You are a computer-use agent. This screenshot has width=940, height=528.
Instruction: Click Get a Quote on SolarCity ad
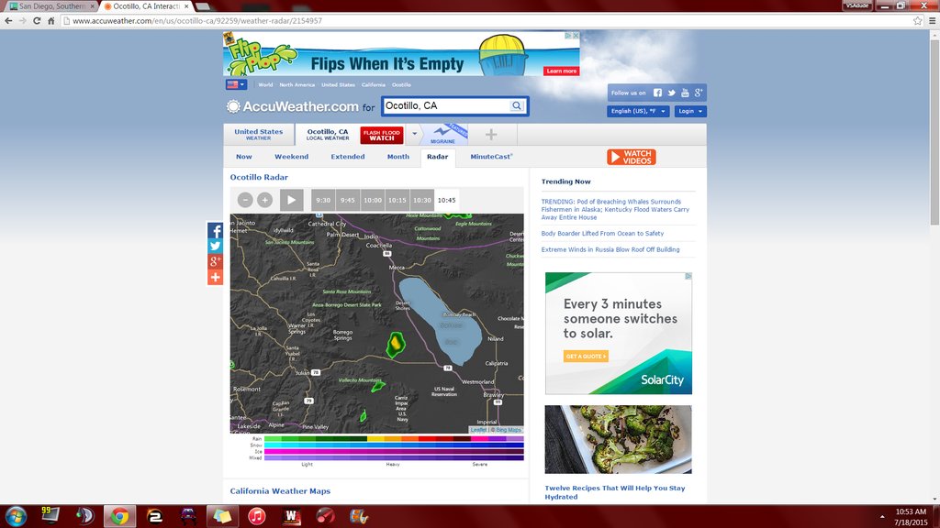click(586, 357)
